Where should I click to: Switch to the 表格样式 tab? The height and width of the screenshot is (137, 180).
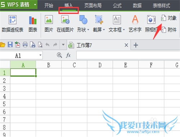[x=161, y=5]
